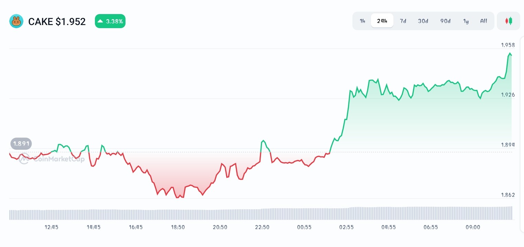Click the 1.862 y-axis value

(x=508, y=195)
